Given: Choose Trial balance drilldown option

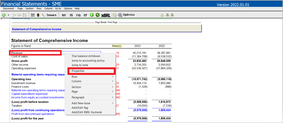Looking at the screenshot, I should [x=86, y=56].
